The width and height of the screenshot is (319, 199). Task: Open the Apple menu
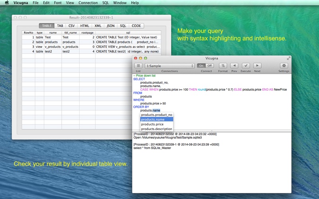(7, 3)
